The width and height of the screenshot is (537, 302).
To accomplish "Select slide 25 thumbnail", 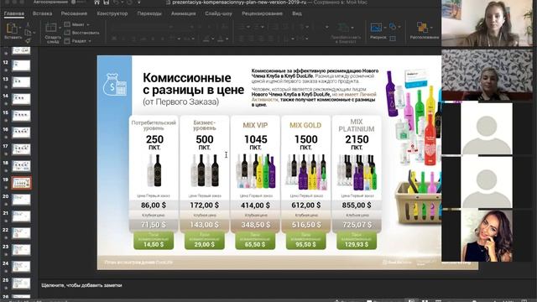I will tap(21, 284).
